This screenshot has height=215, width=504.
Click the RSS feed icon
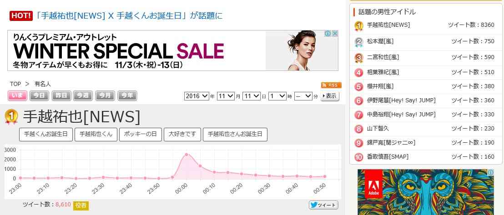pos(331,85)
